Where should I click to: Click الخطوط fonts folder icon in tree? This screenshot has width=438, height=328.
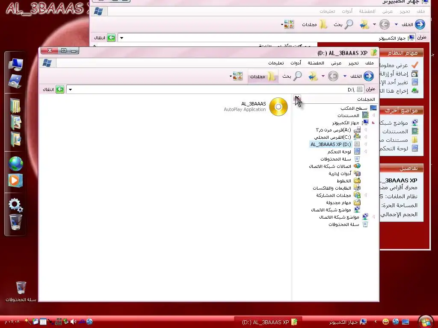357,181
